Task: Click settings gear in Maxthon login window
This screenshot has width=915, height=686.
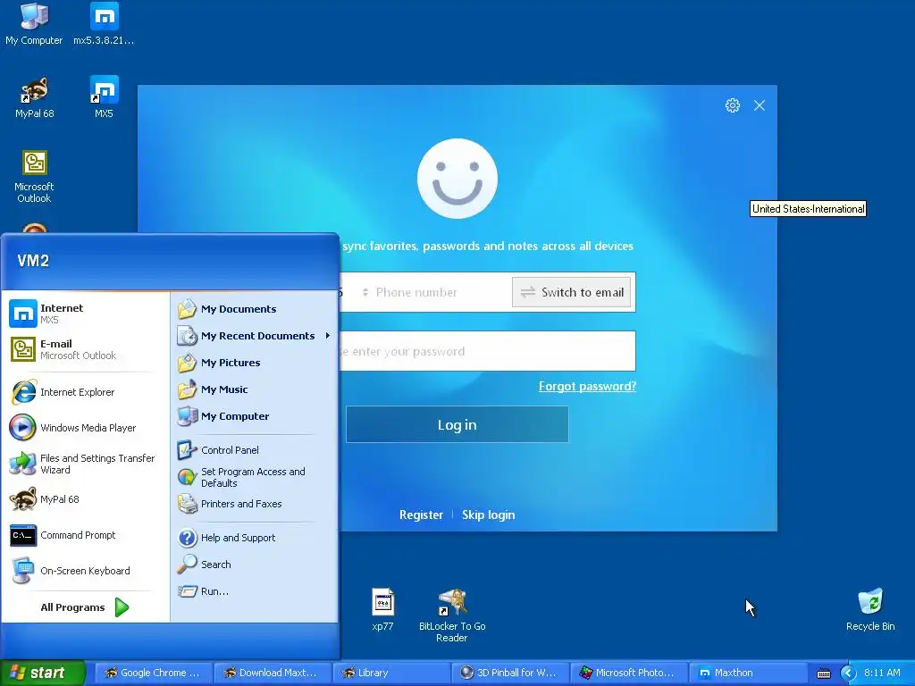Action: click(733, 105)
